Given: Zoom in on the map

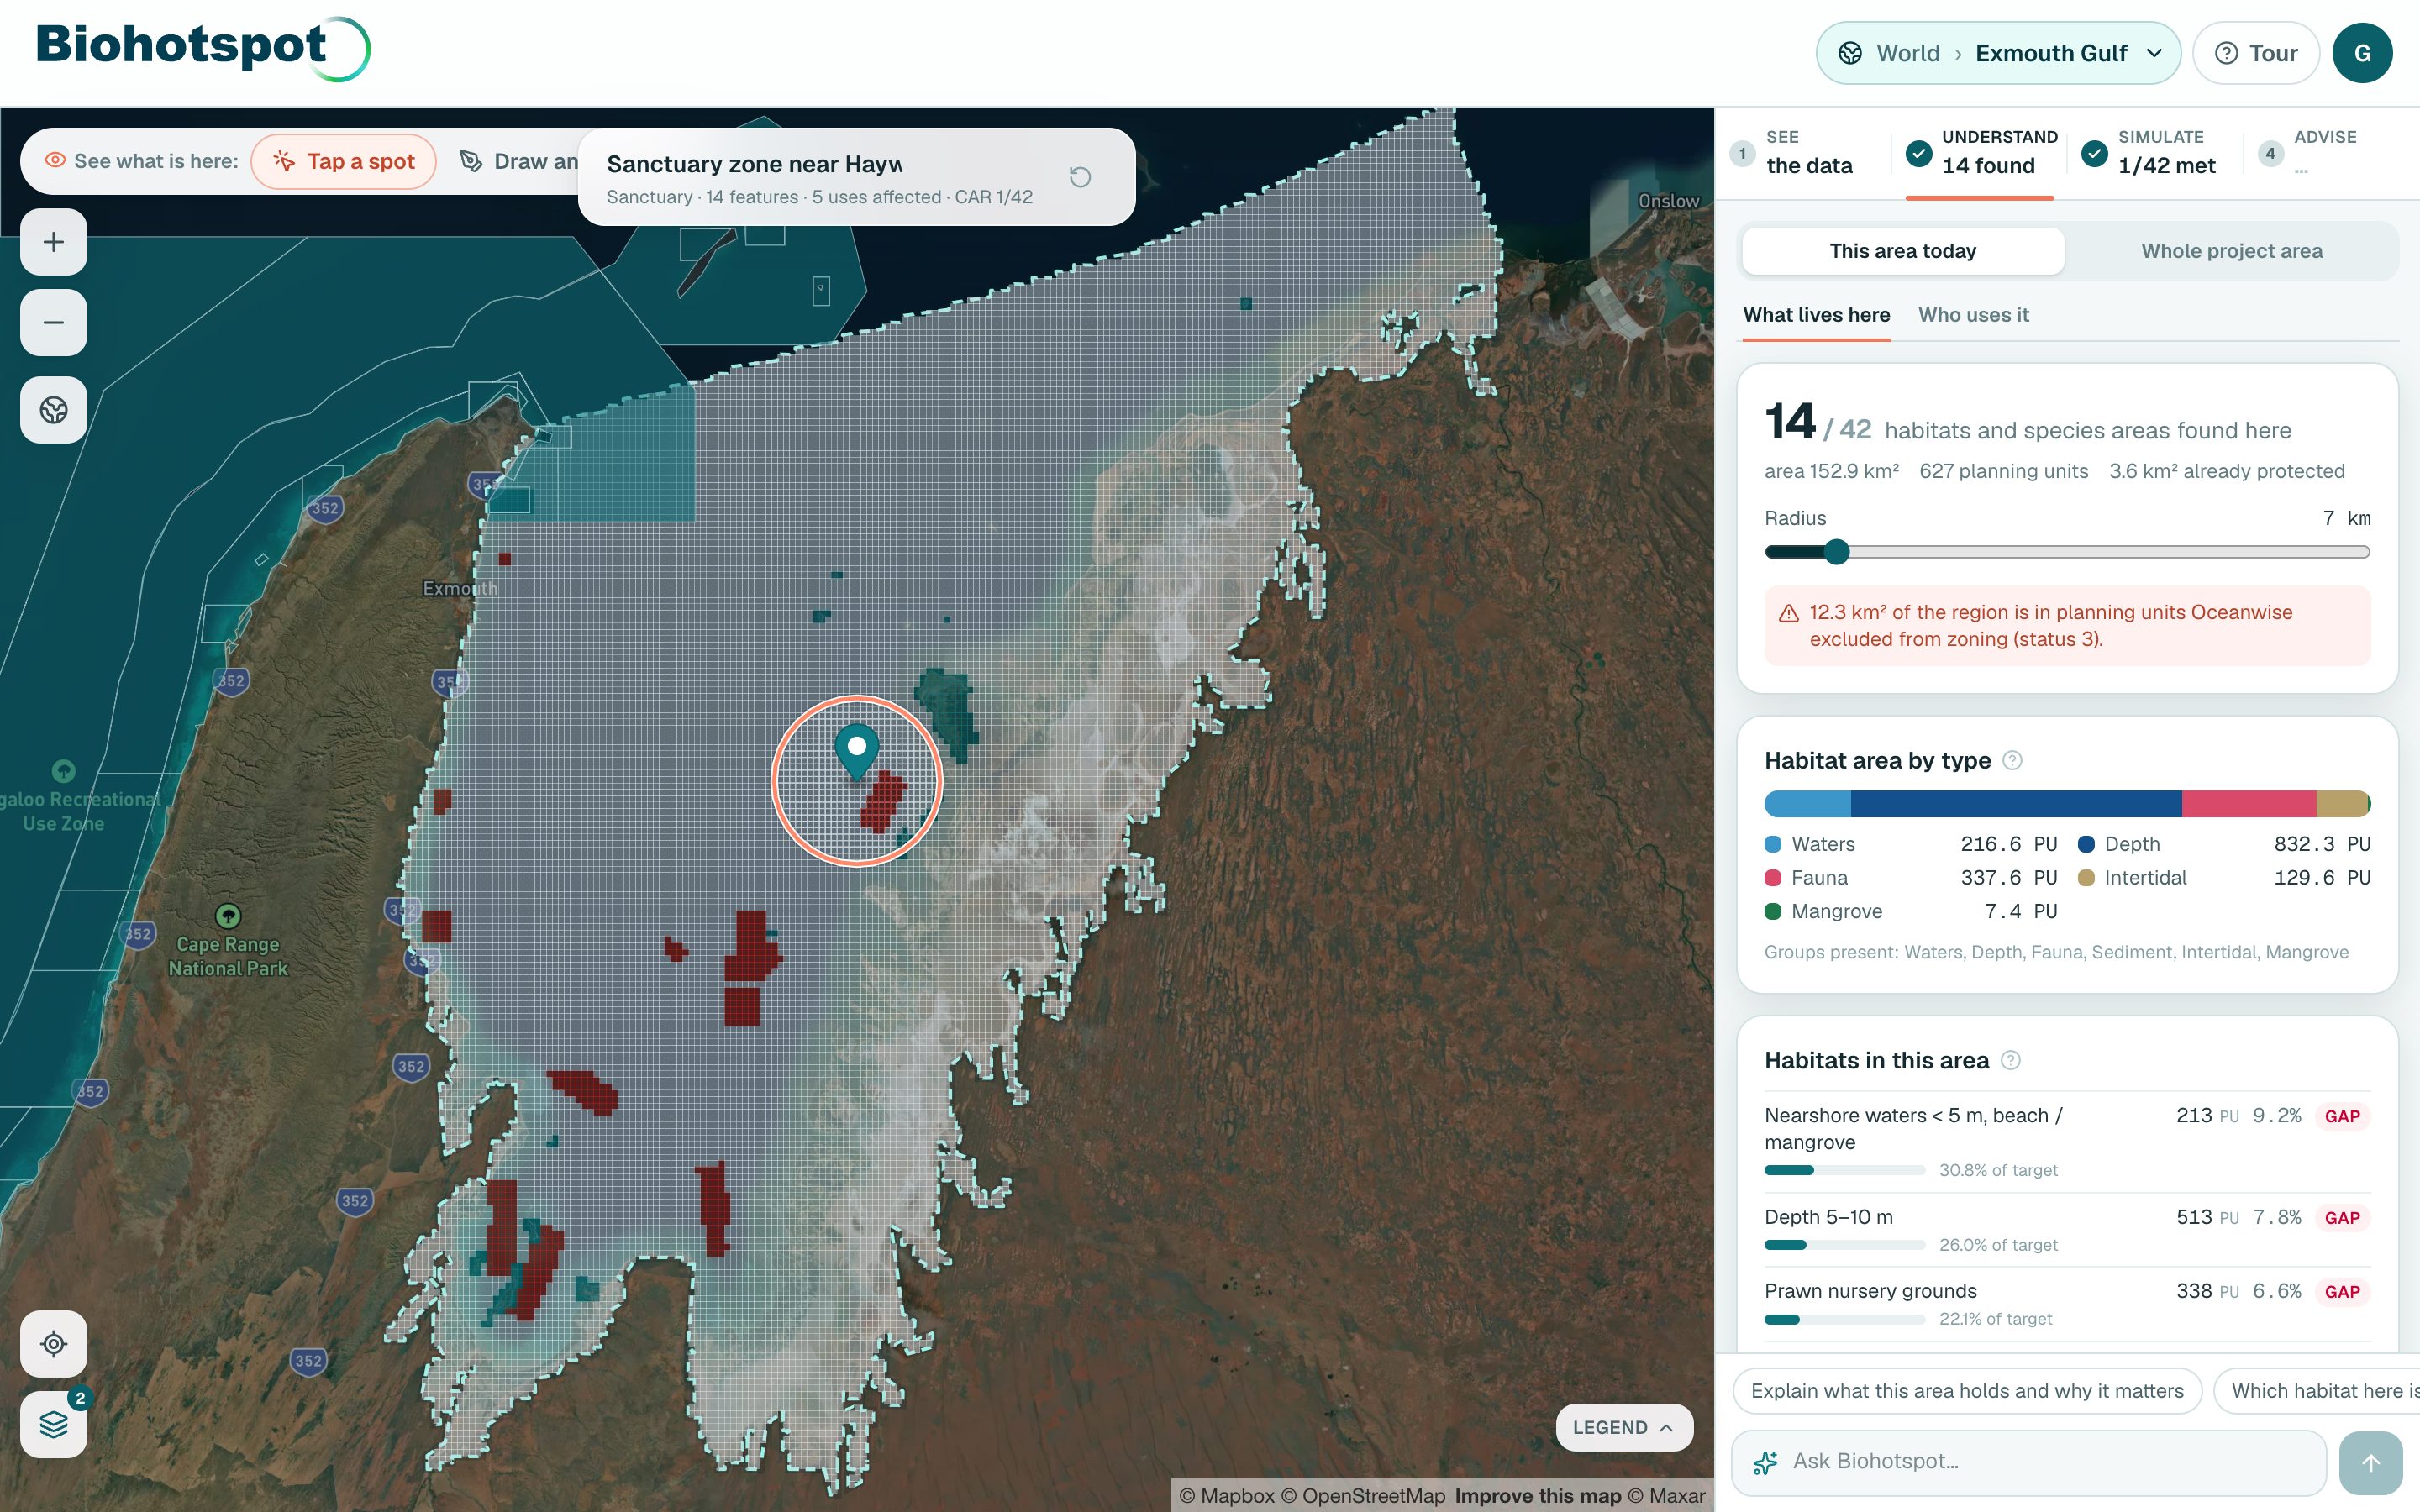Looking at the screenshot, I should pyautogui.click(x=54, y=242).
